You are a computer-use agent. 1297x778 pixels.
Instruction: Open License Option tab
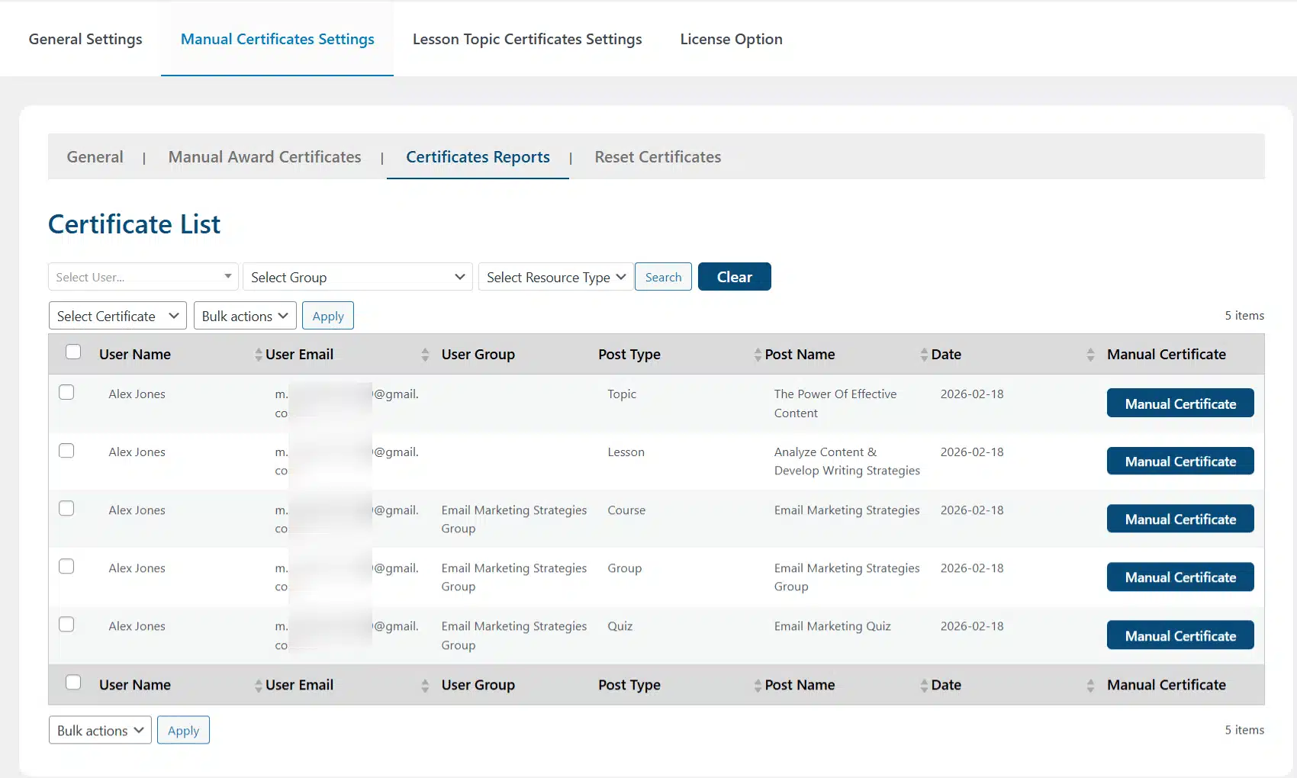pos(731,39)
